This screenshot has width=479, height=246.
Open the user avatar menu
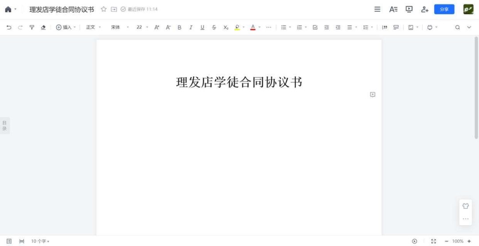click(x=468, y=9)
